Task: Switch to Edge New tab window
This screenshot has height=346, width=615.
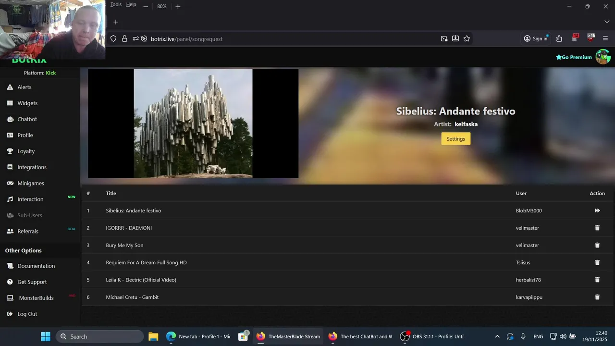Action: point(198,336)
